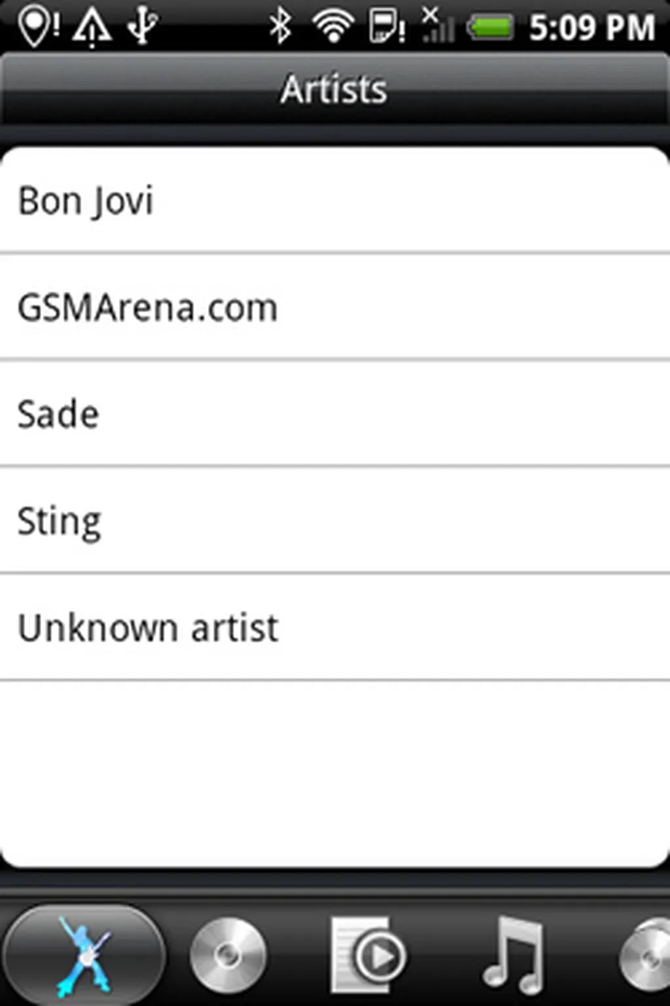Viewport: 670px width, 1006px height.
Task: Tap the no-signal network bars icon
Action: 437,26
